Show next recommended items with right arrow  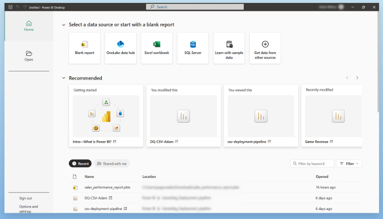pos(357,78)
